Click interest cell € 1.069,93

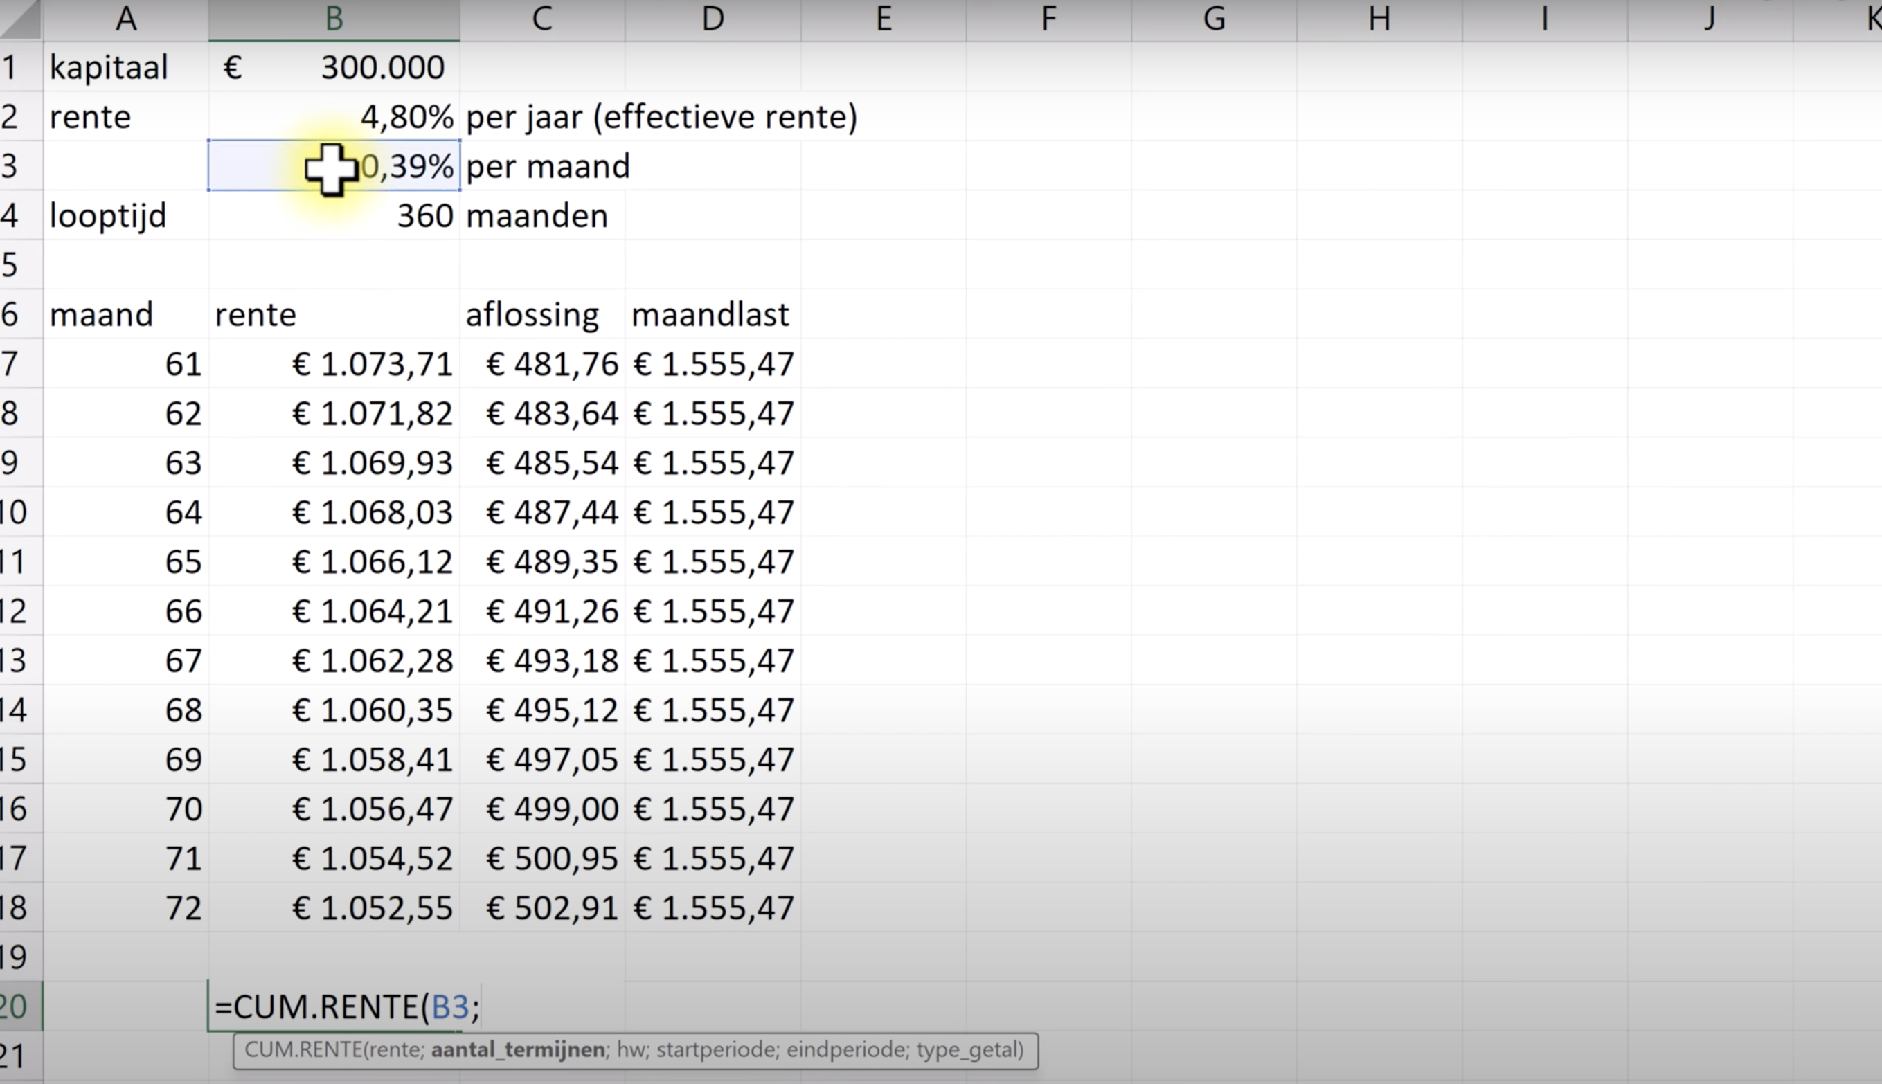click(x=334, y=462)
